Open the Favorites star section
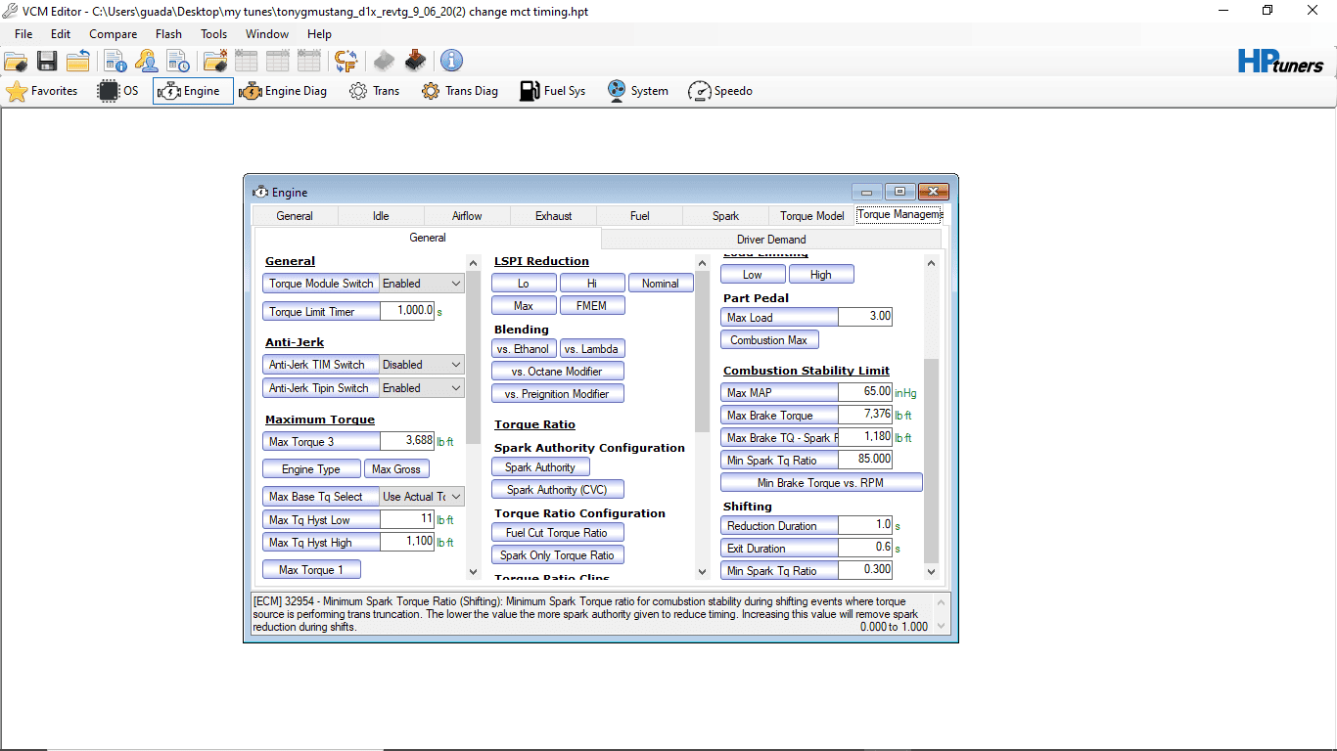This screenshot has width=1337, height=751. 42,91
